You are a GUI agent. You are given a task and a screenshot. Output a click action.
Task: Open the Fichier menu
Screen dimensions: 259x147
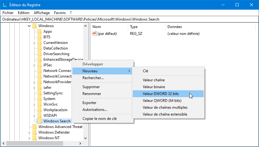(8, 13)
